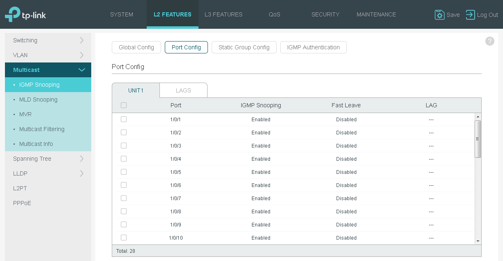Click the port table's vertical scrollbar thumb
The height and width of the screenshot is (261, 503).
478,139
